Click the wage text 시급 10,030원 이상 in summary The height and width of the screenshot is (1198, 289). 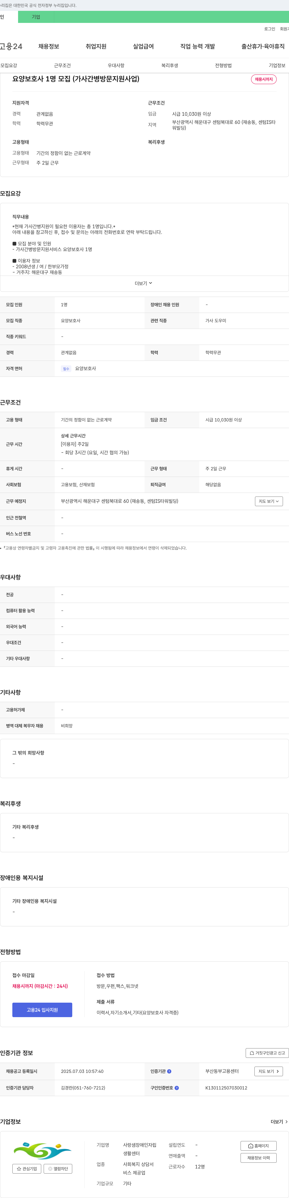[191, 114]
